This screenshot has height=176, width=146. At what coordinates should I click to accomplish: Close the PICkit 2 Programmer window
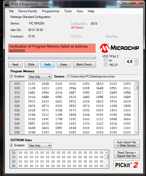(x=137, y=3)
